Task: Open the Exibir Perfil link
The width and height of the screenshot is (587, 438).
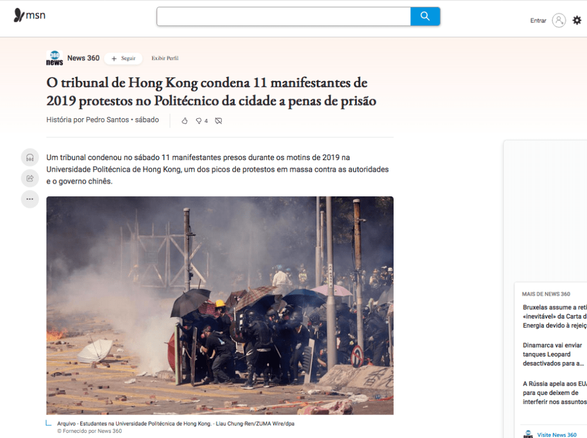Action: point(165,58)
